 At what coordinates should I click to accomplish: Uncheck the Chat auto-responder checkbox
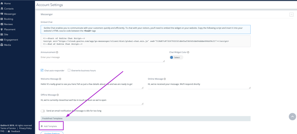tap(42, 70)
